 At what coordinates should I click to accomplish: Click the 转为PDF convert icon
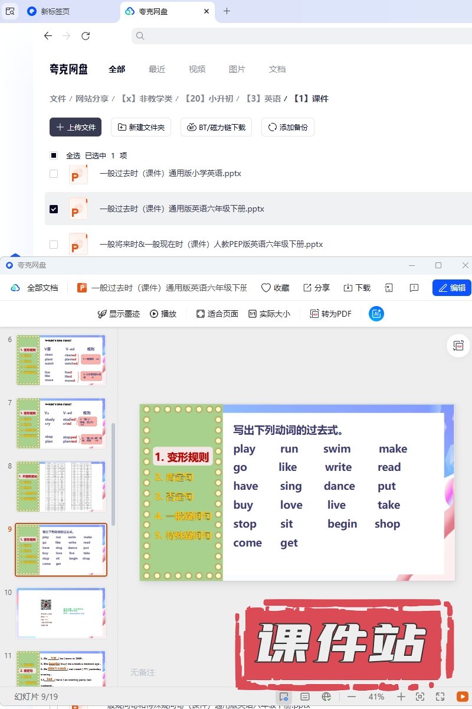click(315, 314)
